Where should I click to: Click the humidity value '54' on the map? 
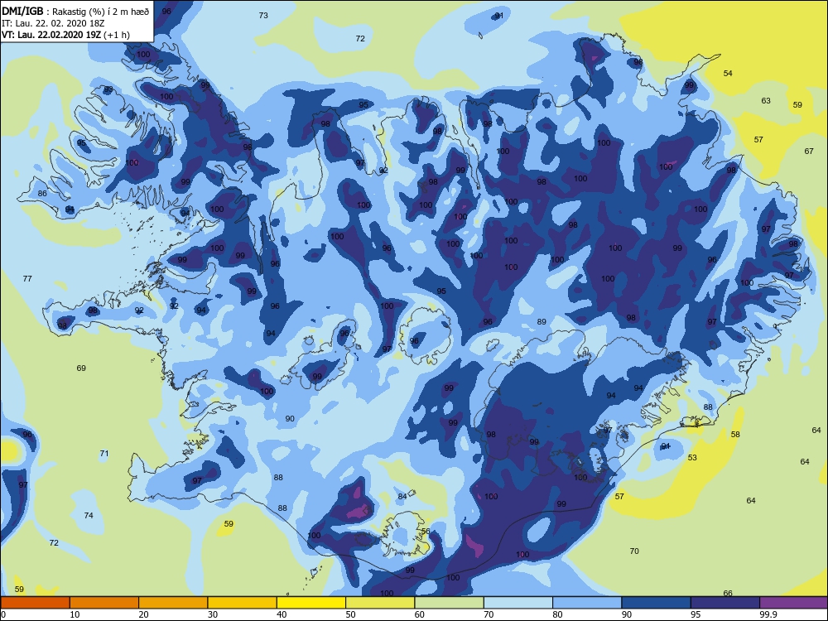[x=728, y=74]
